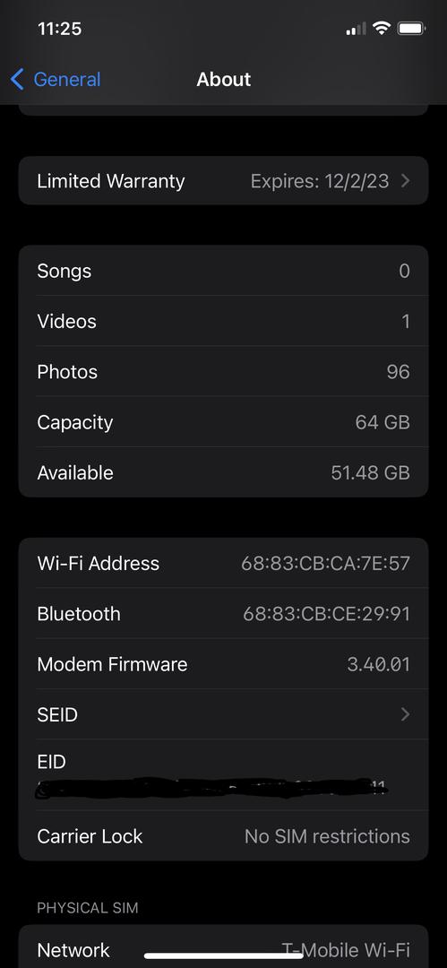Expand the SEID row chevron
Image resolution: width=447 pixels, height=968 pixels.
coord(405,714)
